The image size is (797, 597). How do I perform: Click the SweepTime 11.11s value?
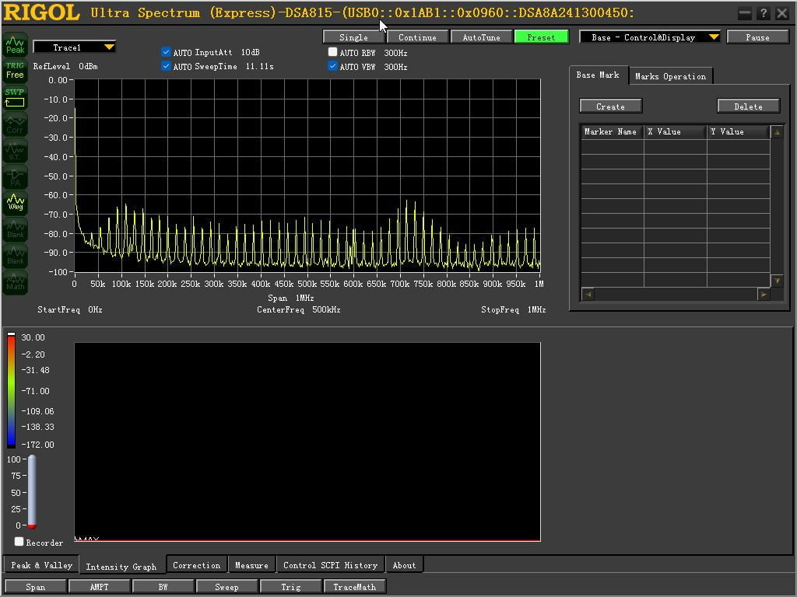[260, 66]
